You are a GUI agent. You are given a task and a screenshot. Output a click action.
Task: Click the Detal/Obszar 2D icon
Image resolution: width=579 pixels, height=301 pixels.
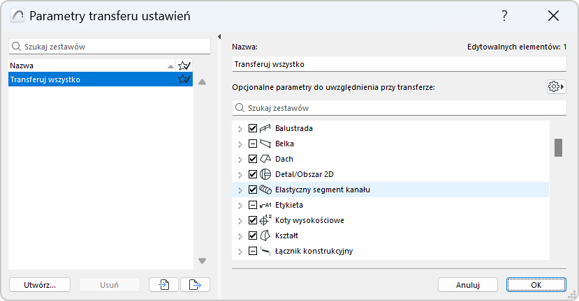click(x=265, y=174)
